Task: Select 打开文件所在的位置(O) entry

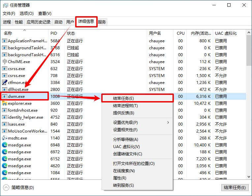Action: click(138, 164)
